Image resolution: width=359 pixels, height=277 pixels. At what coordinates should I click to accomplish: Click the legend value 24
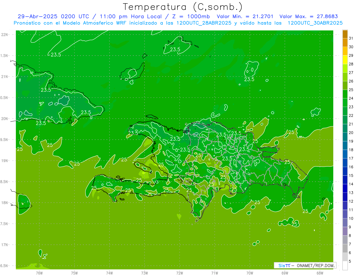[x=351, y=98]
